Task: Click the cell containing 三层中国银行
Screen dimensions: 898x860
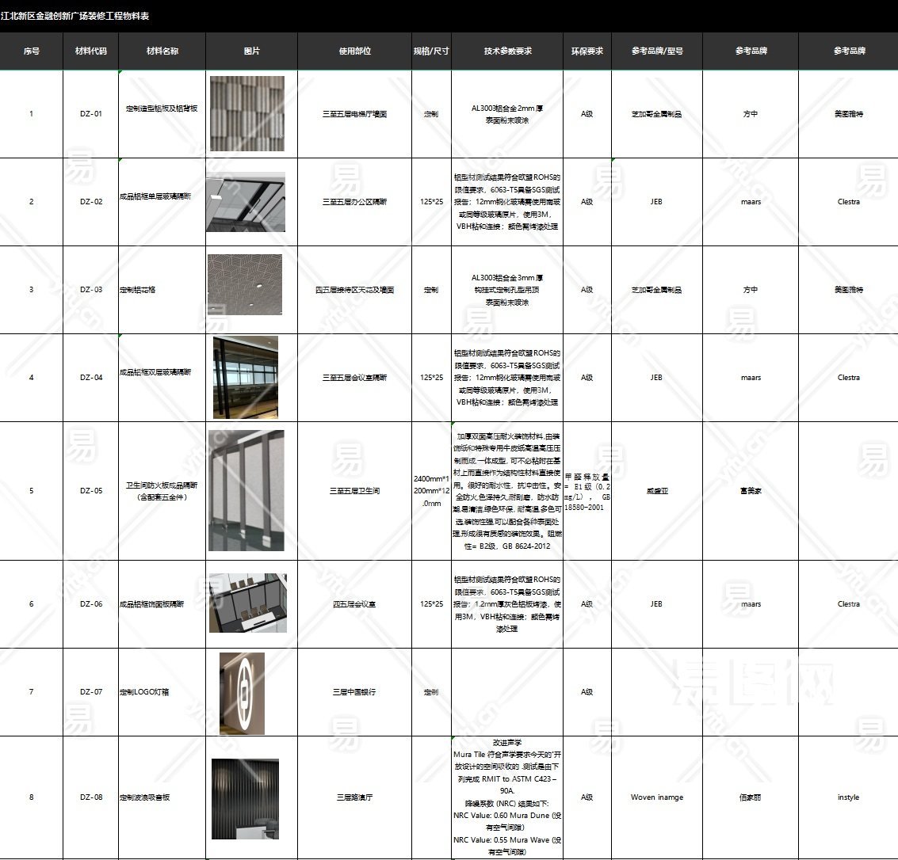Action: tap(354, 692)
